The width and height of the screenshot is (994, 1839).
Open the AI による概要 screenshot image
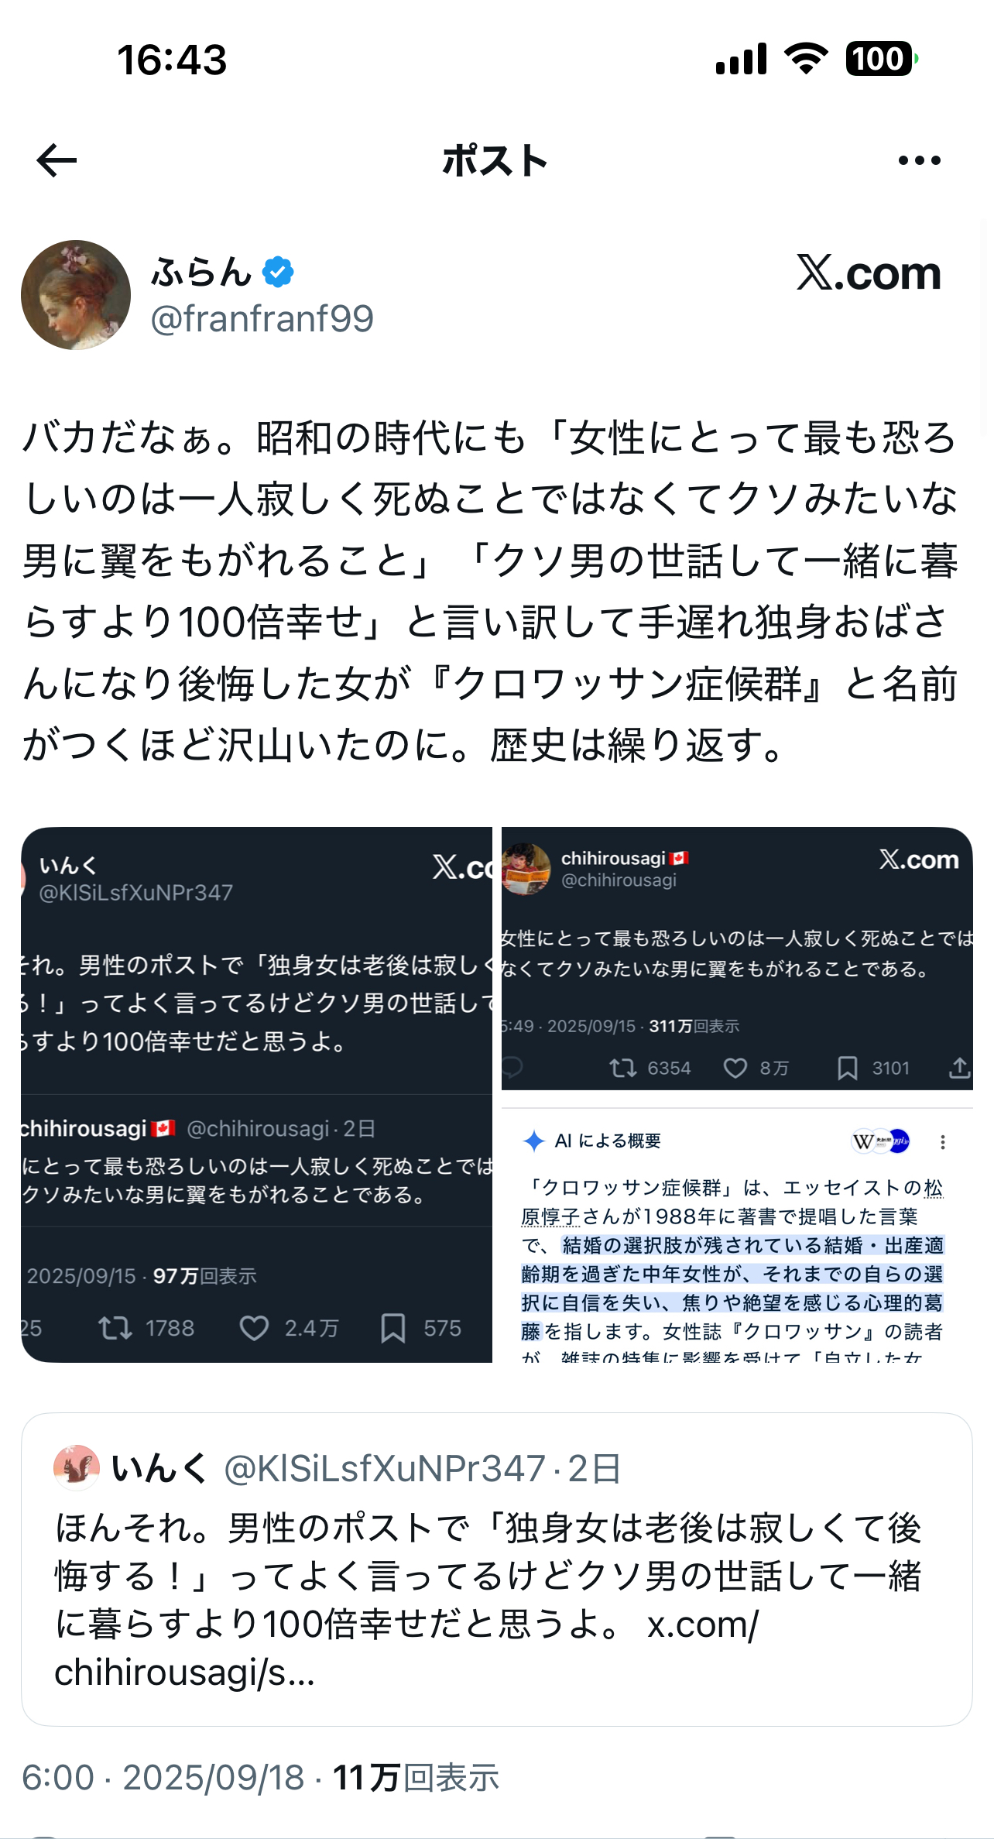(x=737, y=1235)
